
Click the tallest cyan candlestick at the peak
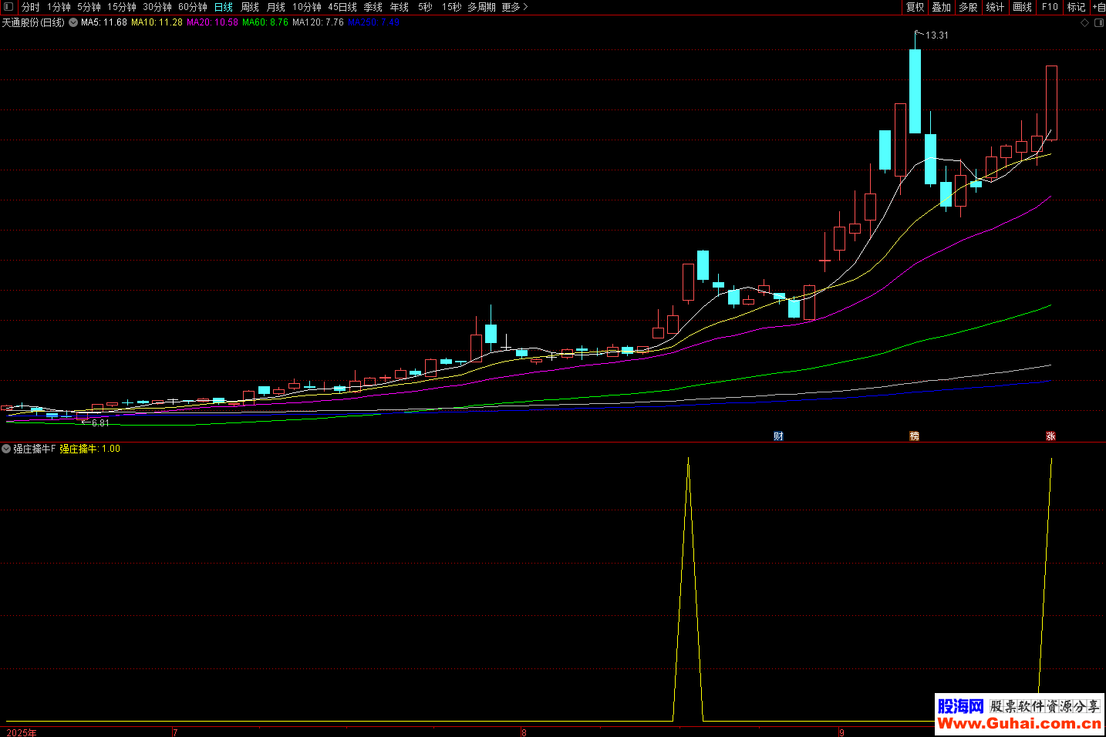coord(915,91)
